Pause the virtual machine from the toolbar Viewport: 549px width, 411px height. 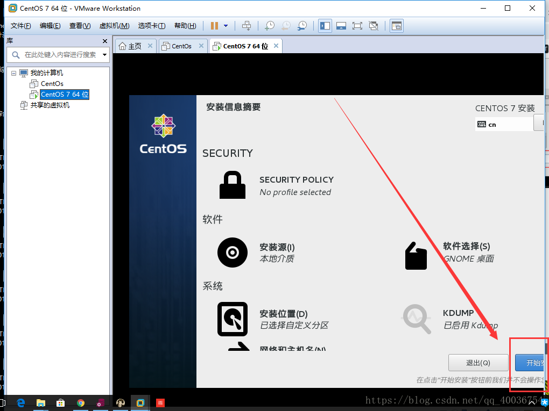pos(214,26)
